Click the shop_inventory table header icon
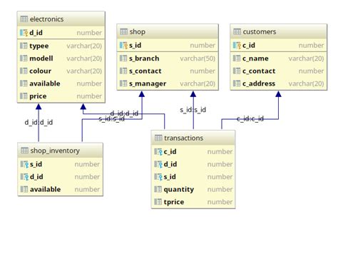This screenshot has width=338, height=264. pos(24,151)
